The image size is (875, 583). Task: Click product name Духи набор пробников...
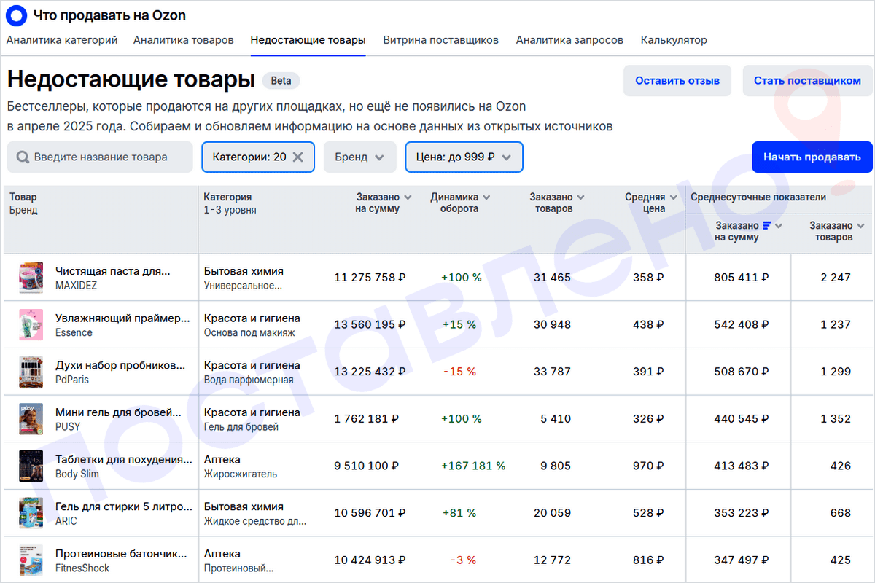coord(120,365)
